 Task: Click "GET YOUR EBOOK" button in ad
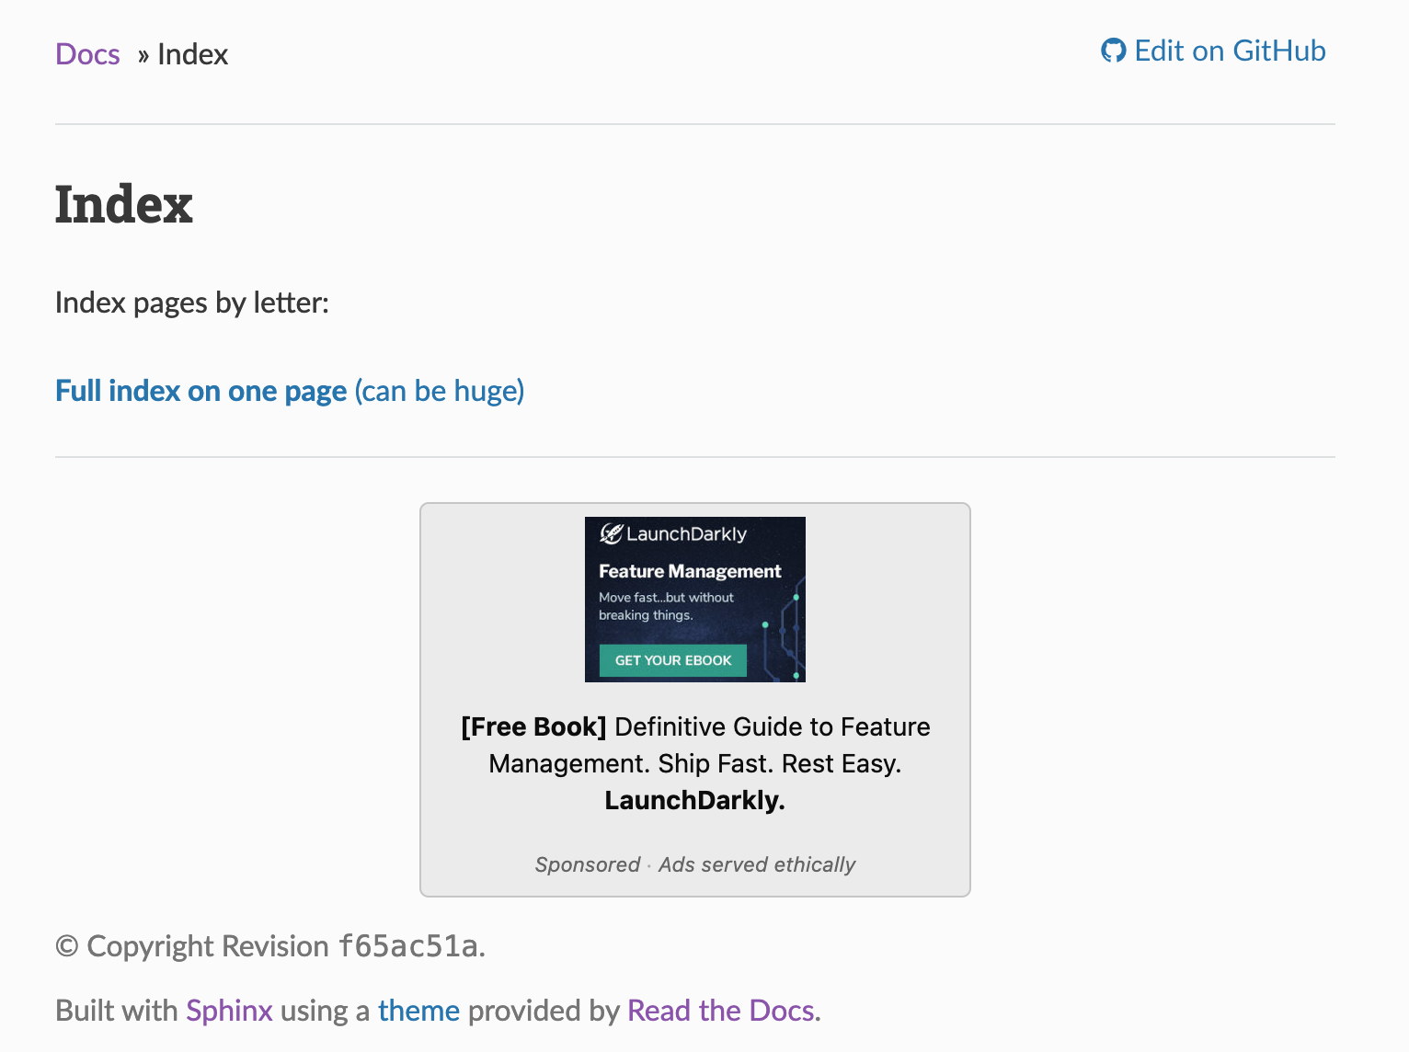pyautogui.click(x=673, y=660)
